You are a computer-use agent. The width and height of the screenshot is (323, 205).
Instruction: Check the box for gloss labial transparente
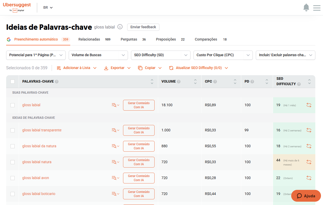13,130
